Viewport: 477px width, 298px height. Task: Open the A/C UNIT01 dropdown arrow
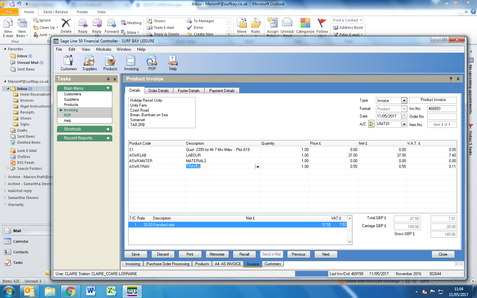[404, 124]
